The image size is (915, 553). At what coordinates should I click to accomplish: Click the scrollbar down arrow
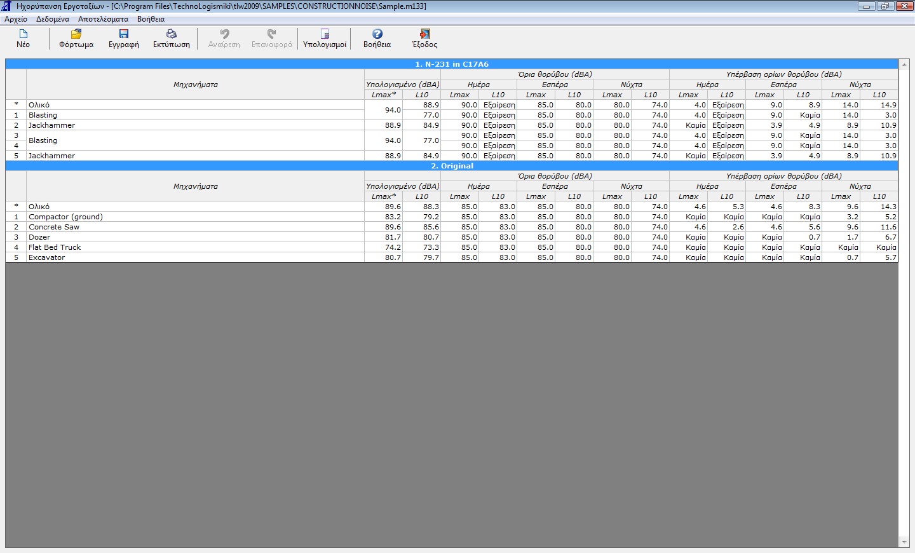click(x=904, y=542)
